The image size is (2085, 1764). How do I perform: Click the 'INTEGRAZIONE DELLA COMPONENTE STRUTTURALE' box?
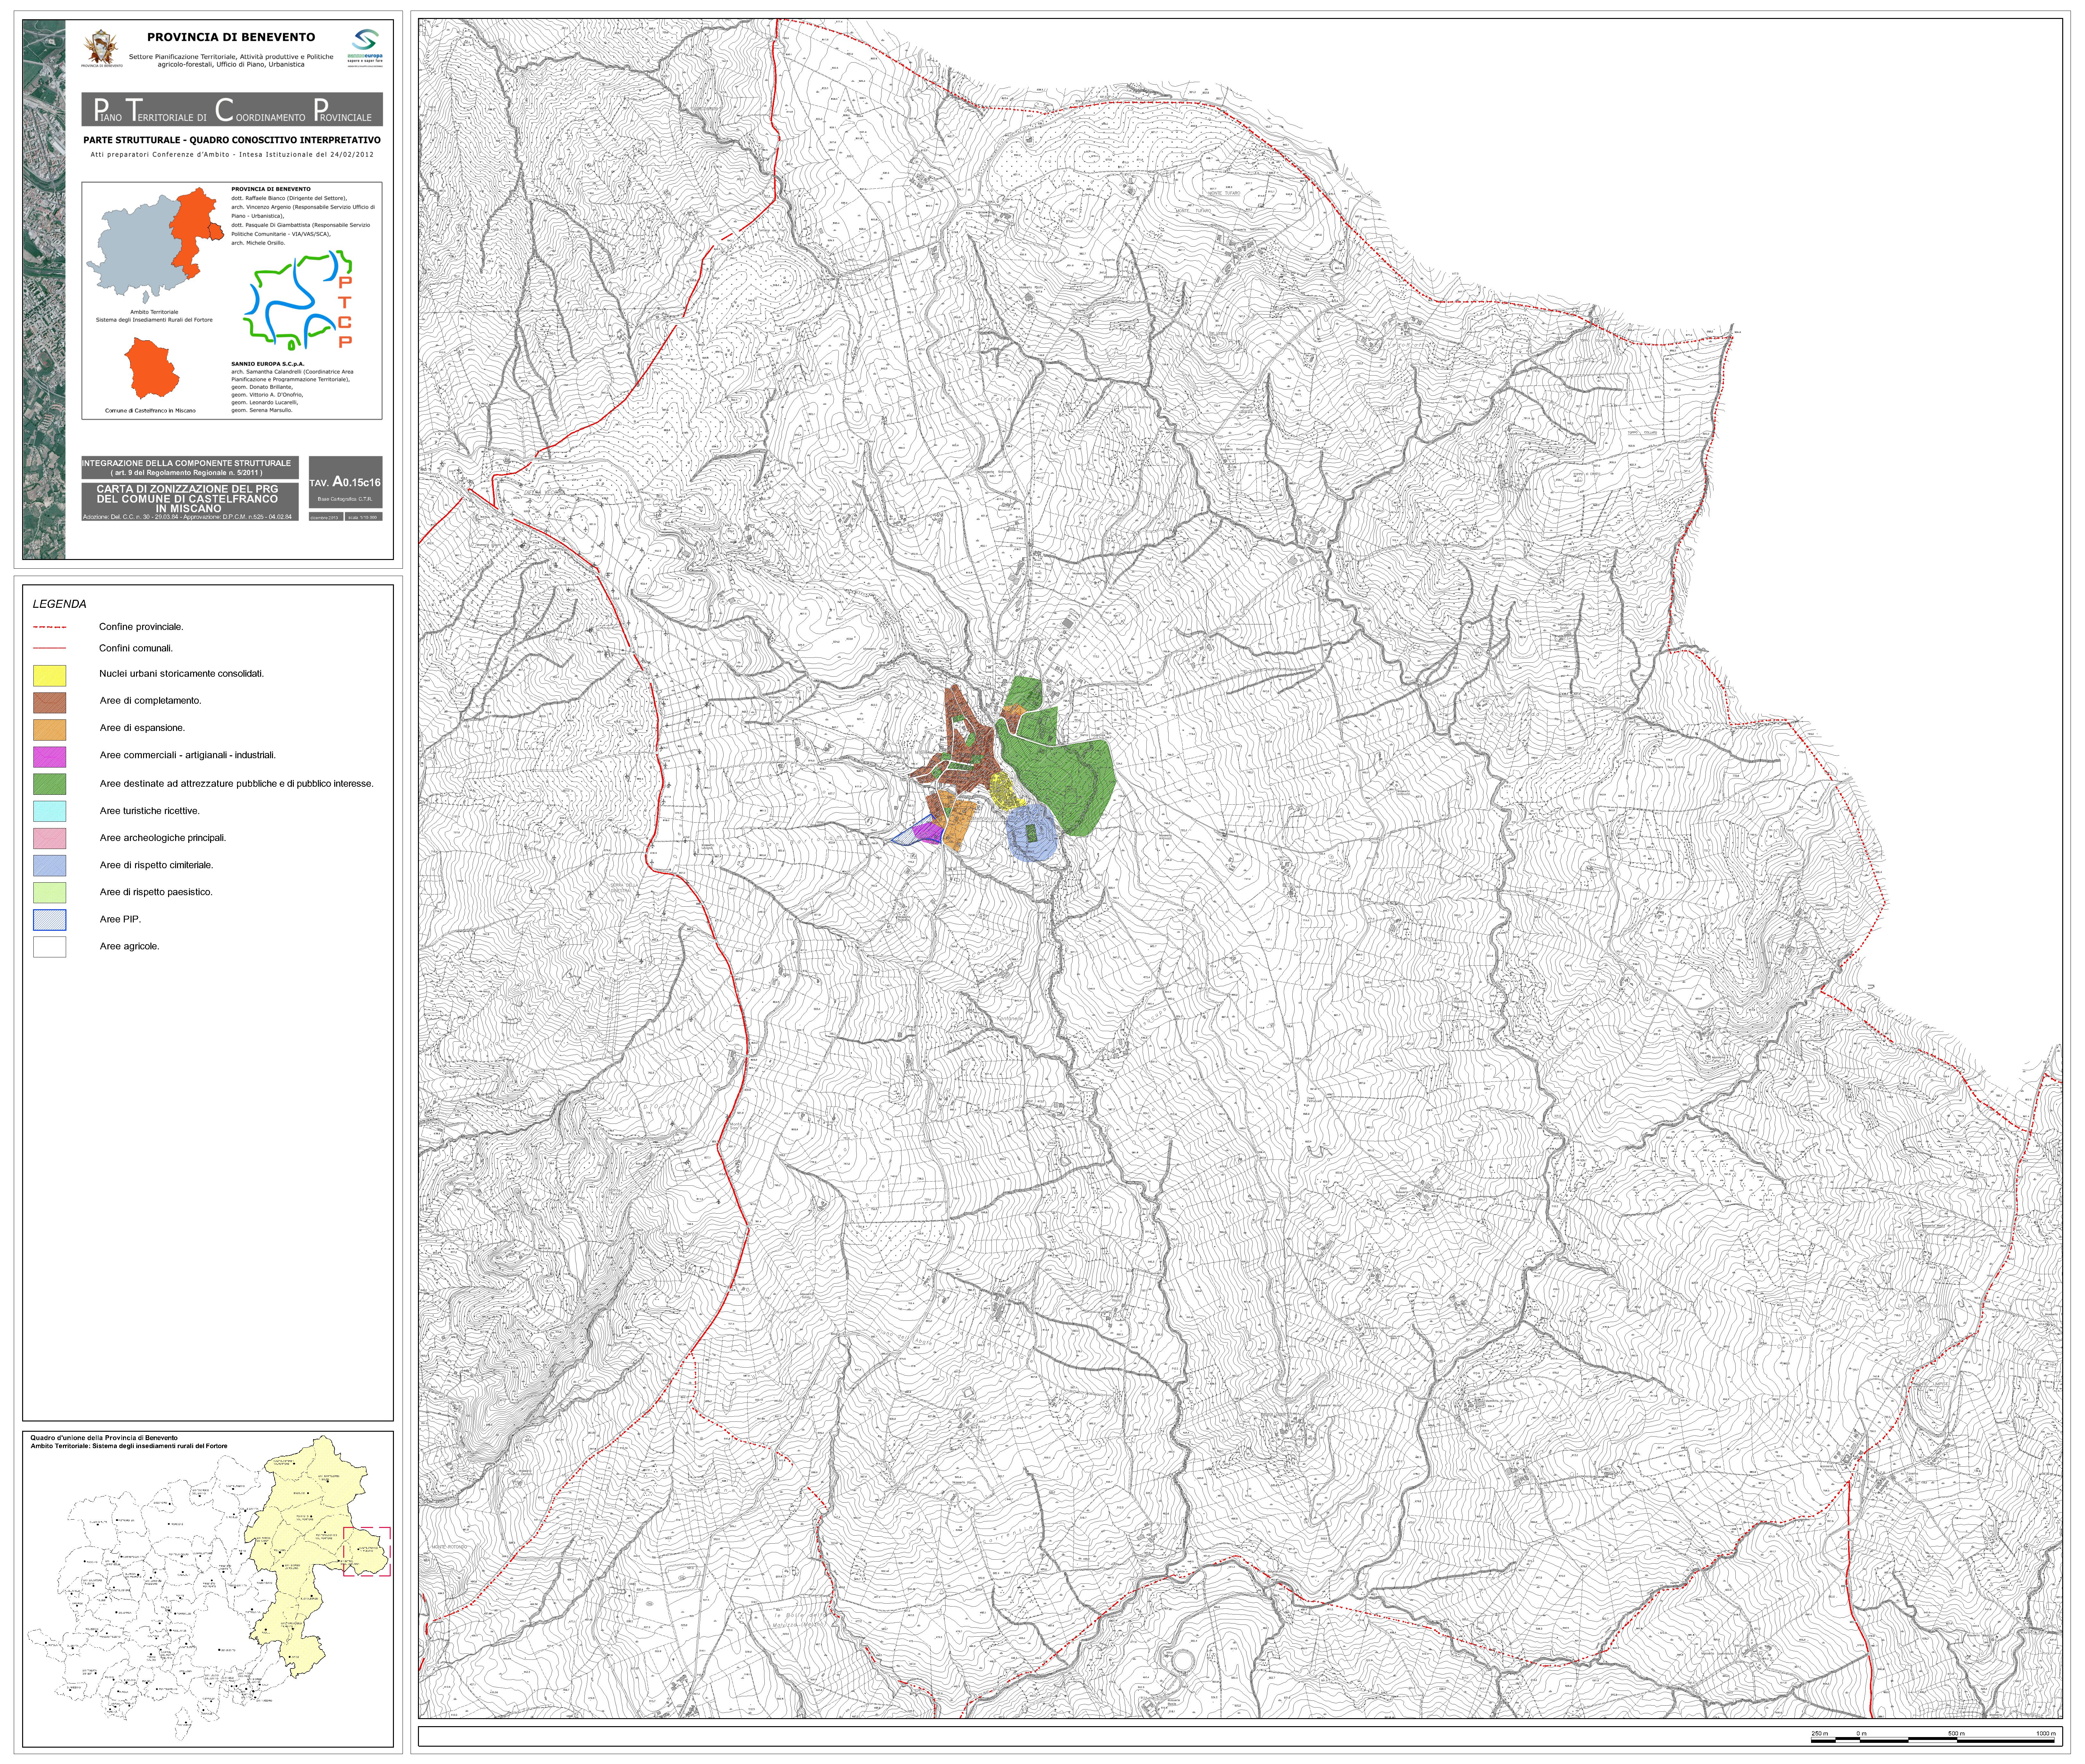coord(190,468)
